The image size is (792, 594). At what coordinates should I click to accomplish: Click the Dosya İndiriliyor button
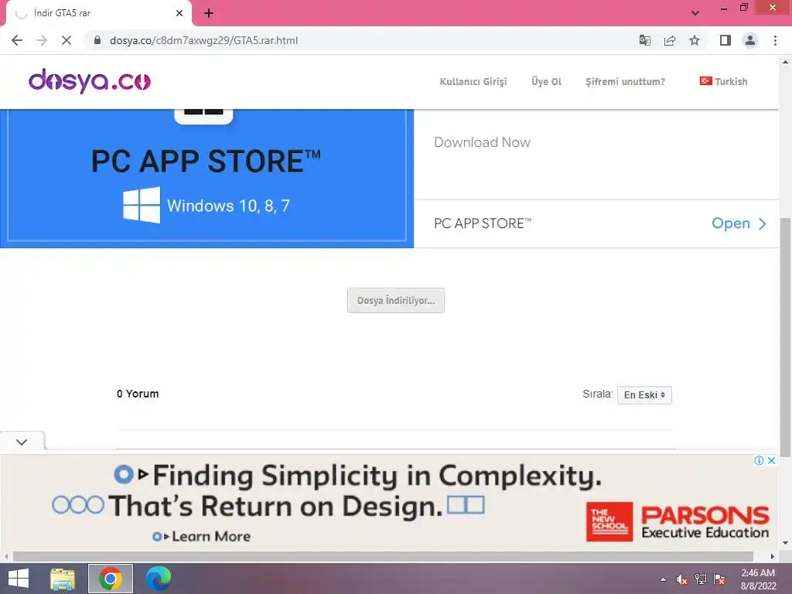click(x=396, y=301)
